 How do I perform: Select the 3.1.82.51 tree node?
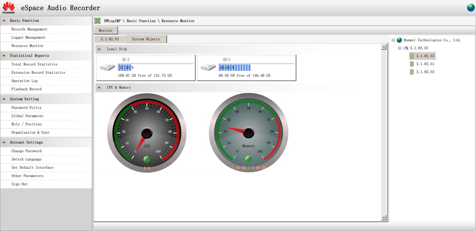[425, 64]
